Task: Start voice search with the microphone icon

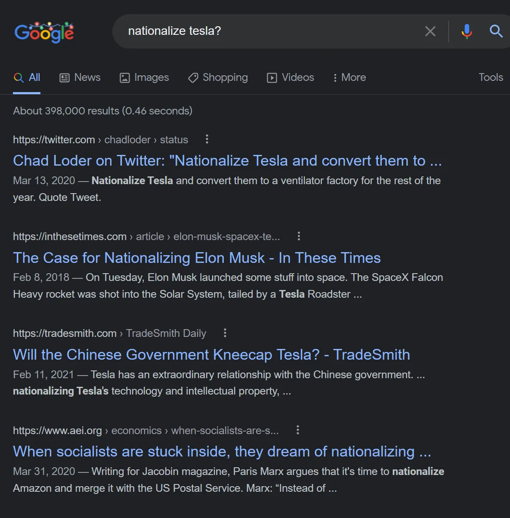Action: (x=467, y=31)
